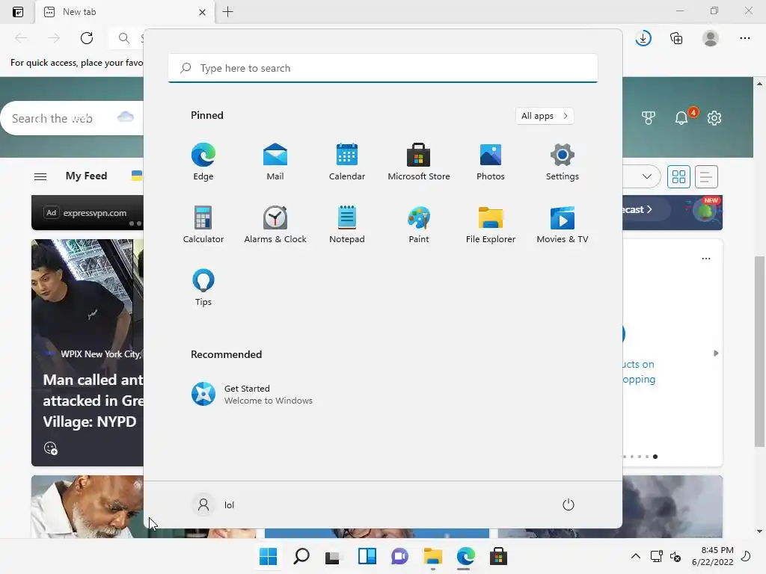The width and height of the screenshot is (766, 574).
Task: Click the muted volume tray icon
Action: (675, 556)
